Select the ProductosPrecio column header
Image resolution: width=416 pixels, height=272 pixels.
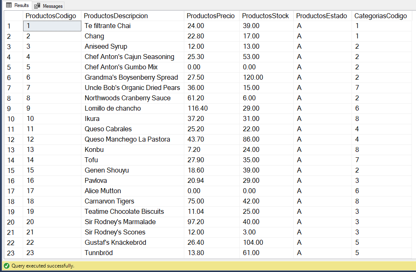212,16
